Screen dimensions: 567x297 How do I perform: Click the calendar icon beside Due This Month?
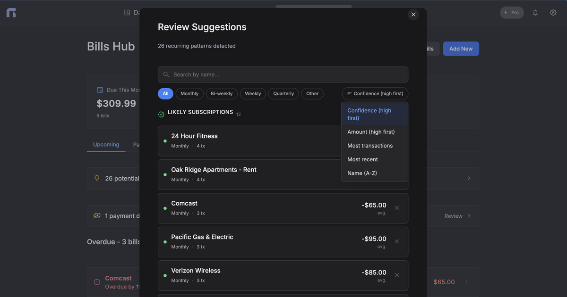(100, 89)
